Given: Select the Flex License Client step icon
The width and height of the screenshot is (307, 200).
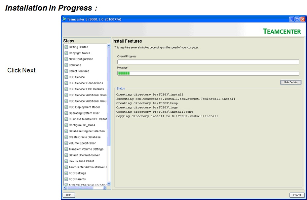Looking at the screenshot, I should pos(66,161).
